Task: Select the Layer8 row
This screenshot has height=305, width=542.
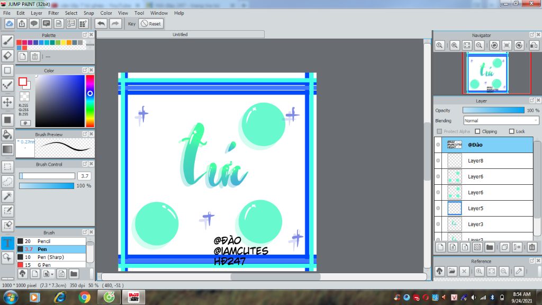Action: [x=484, y=160]
